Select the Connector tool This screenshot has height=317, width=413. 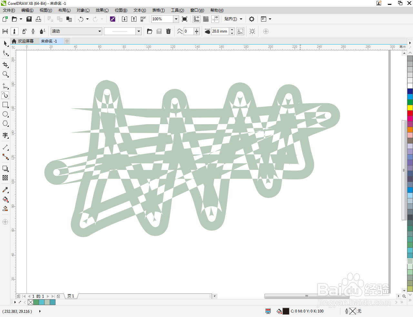[x=5, y=157]
